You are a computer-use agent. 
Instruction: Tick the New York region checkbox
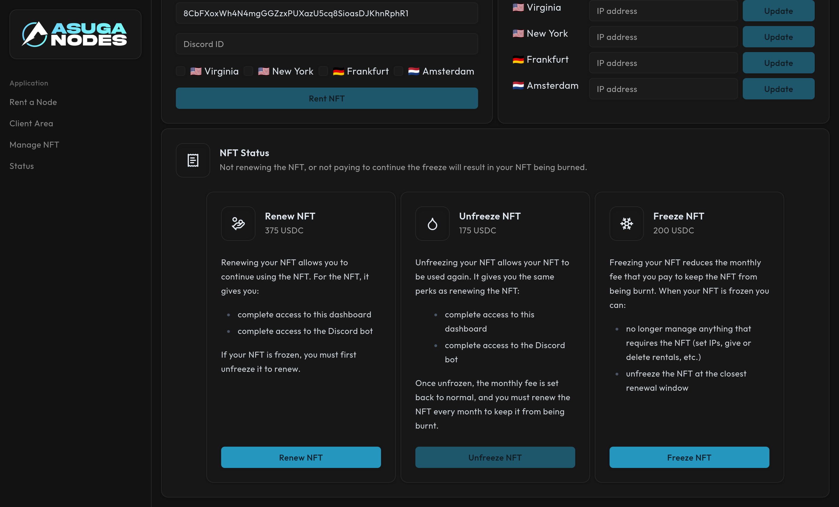point(249,71)
